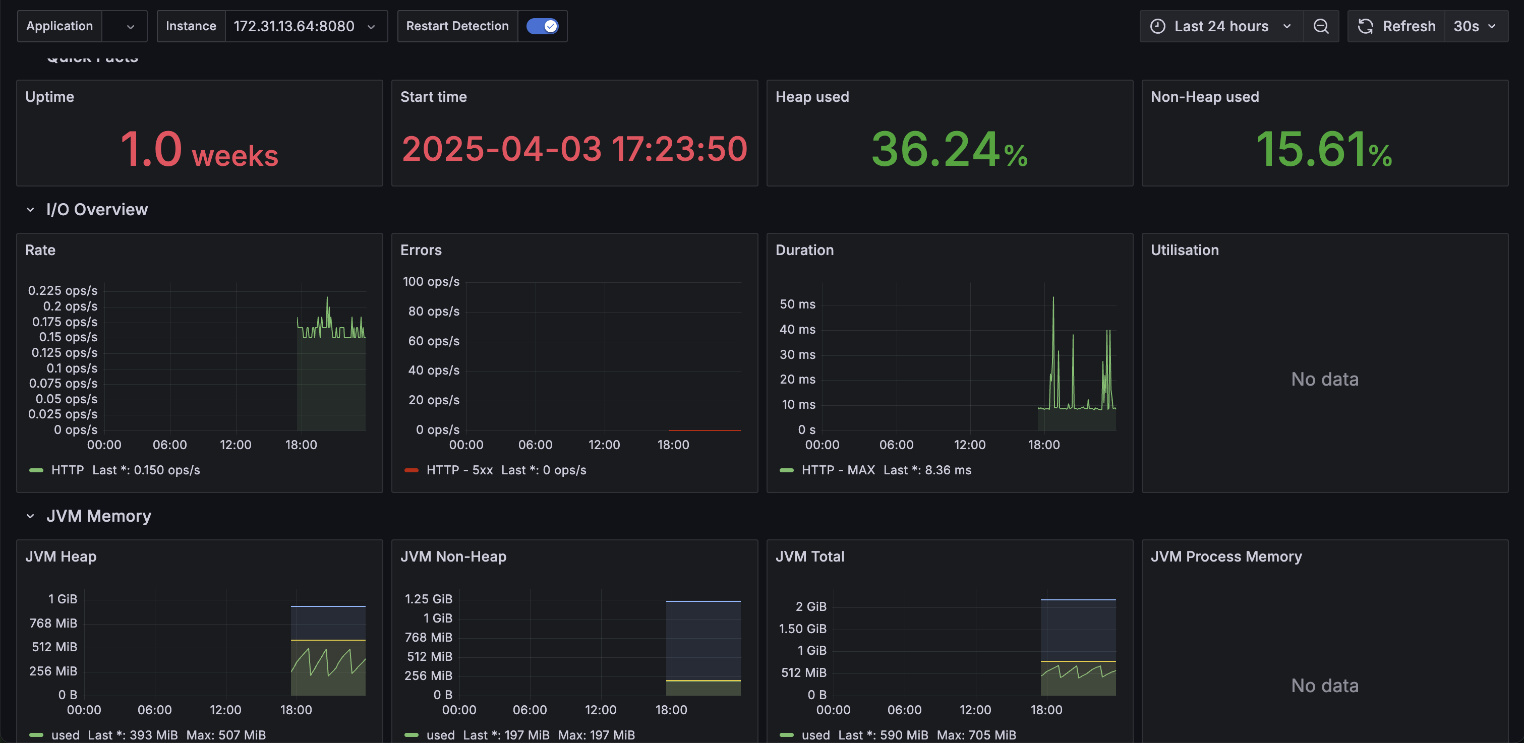Click the Heap used panel title

tap(812, 96)
